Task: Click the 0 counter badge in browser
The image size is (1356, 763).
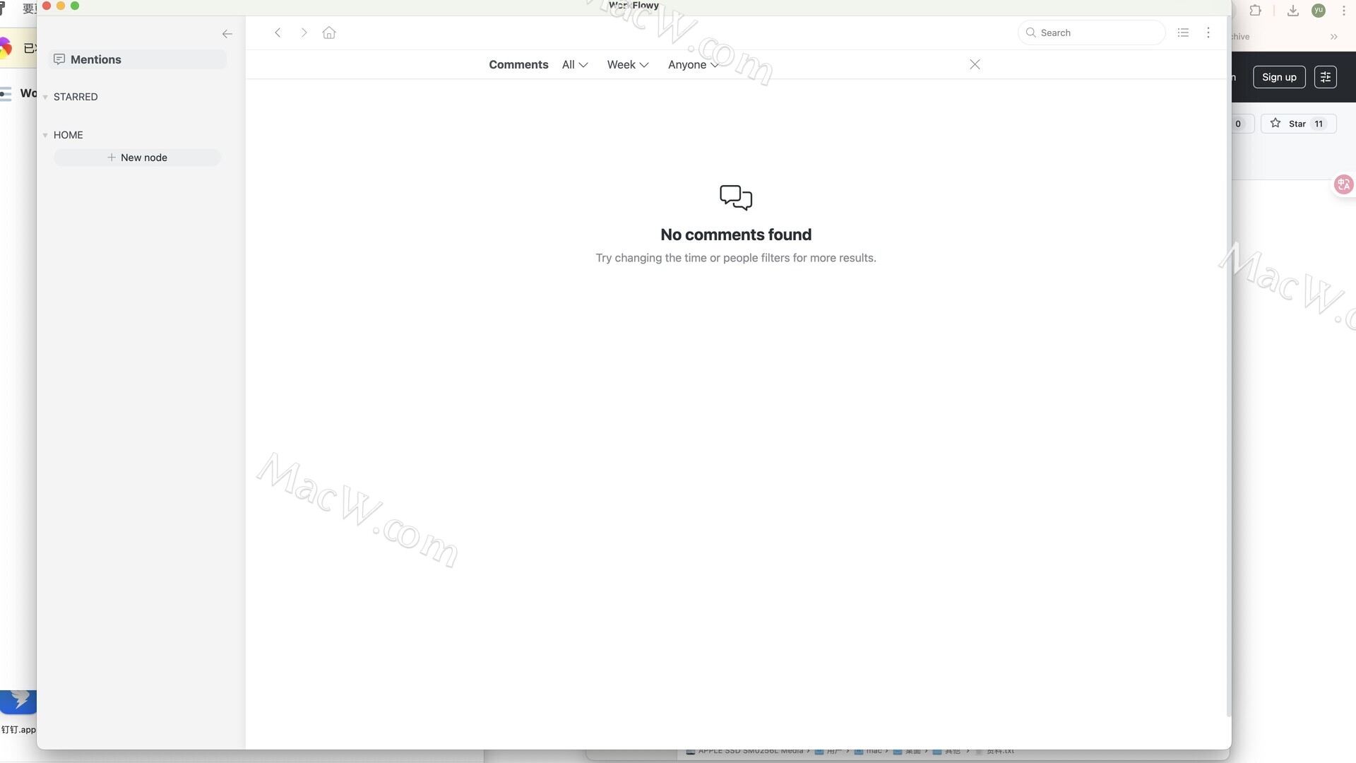Action: (x=1238, y=124)
